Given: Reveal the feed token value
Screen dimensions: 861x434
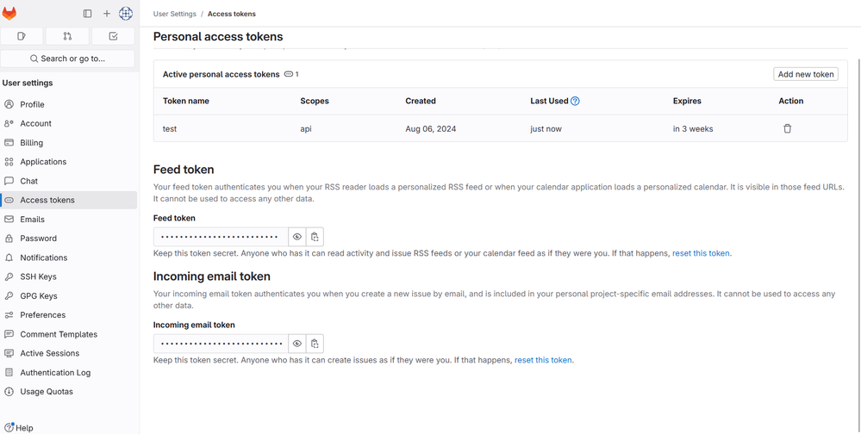Looking at the screenshot, I should coord(297,237).
